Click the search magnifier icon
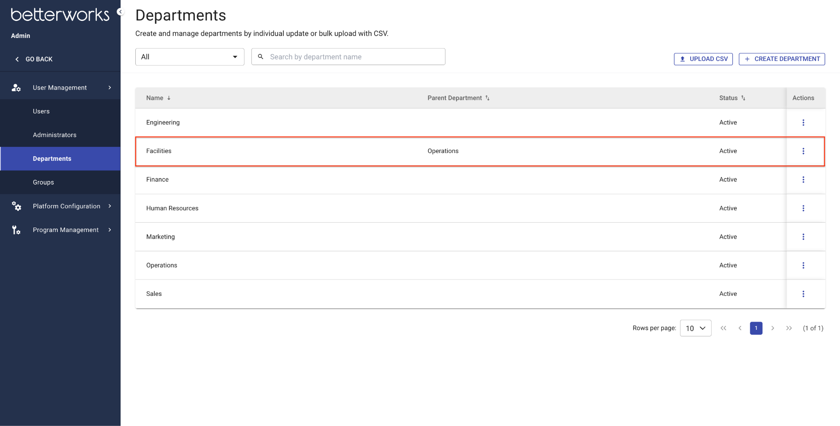Viewport: 840px width, 426px height. tap(260, 57)
